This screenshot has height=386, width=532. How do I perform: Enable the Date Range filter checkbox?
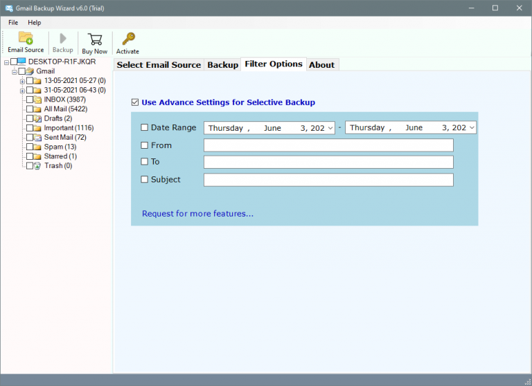coord(145,127)
